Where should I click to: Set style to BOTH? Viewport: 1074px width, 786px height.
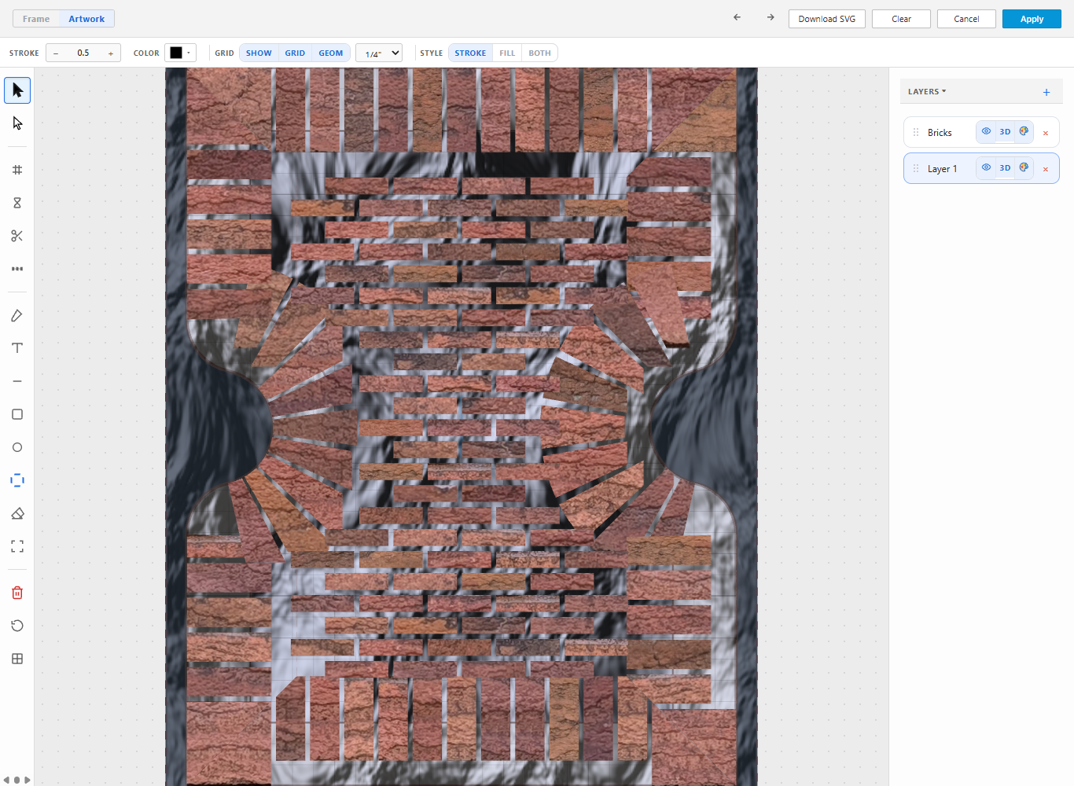[539, 53]
